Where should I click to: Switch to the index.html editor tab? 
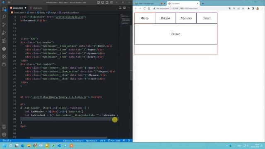click(x=18, y=8)
